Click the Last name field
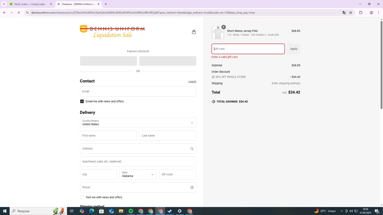 click(168, 136)
